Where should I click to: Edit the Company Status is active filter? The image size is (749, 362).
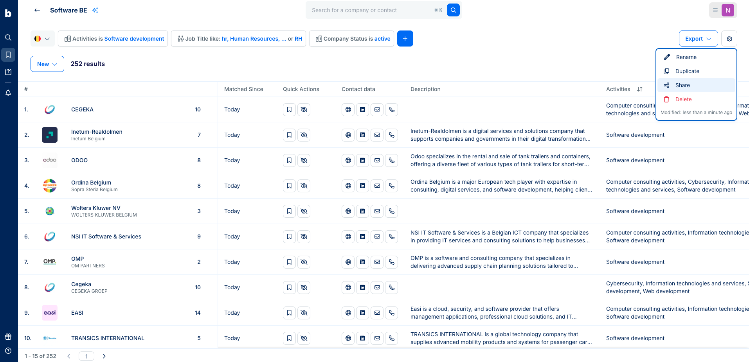pyautogui.click(x=351, y=39)
